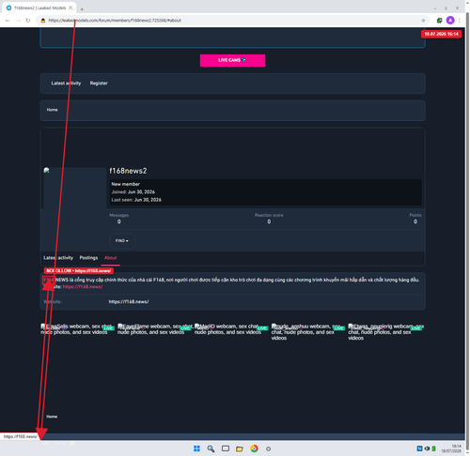
Task: Open the fifth webcam thumbnail on right
Action: coord(386,332)
